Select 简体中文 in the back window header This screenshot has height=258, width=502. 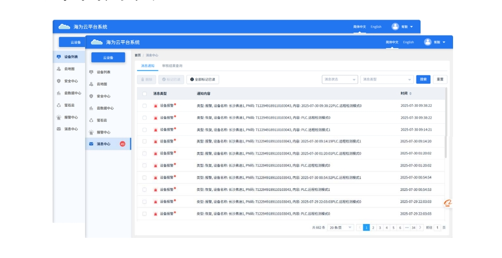click(360, 27)
